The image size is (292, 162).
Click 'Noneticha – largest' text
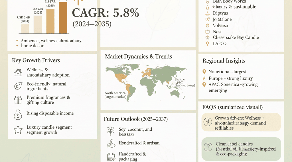coord(227,72)
